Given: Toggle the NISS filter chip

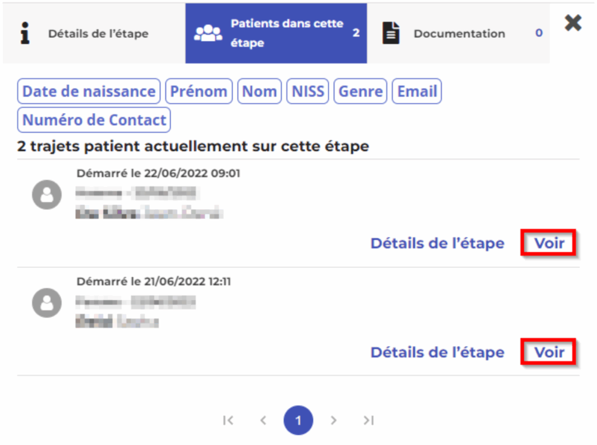Looking at the screenshot, I should tap(308, 91).
